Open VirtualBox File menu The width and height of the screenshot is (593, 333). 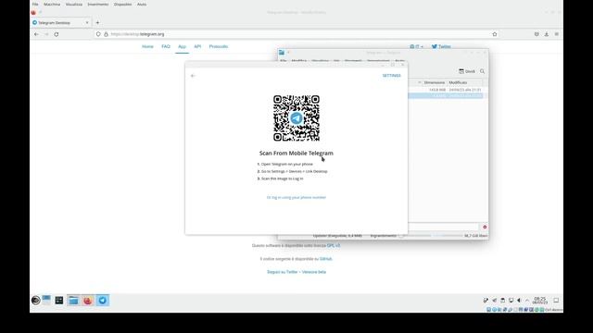coord(35,4)
